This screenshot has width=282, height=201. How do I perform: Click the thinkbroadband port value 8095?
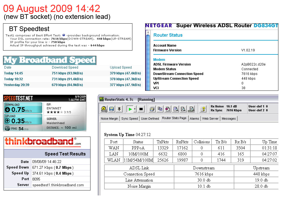coord(36,179)
